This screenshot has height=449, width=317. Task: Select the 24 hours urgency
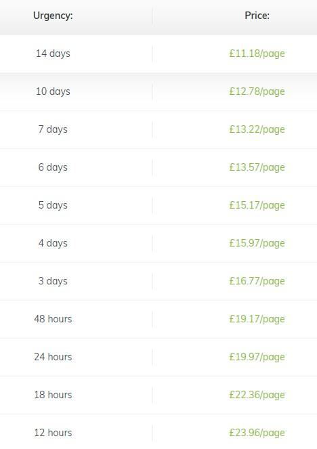(158, 357)
